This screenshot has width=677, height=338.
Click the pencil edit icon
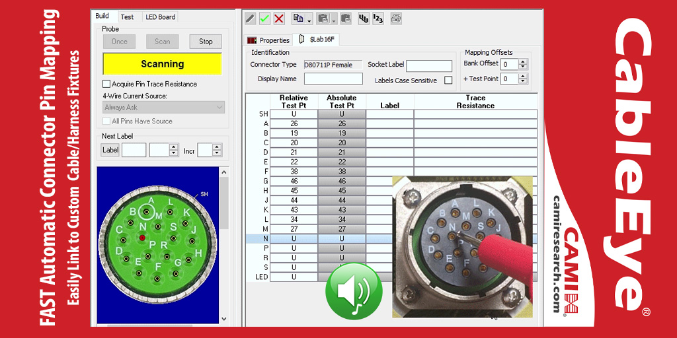pyautogui.click(x=251, y=18)
